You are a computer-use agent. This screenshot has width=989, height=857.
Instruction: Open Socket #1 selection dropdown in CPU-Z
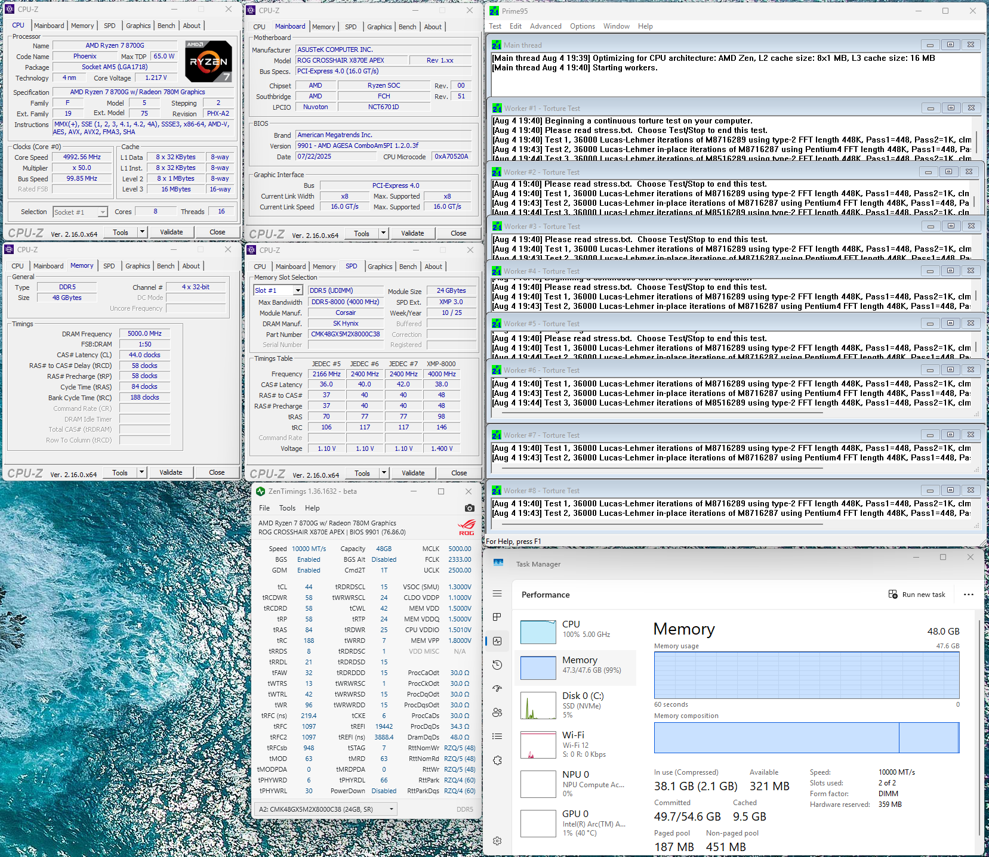pyautogui.click(x=103, y=212)
